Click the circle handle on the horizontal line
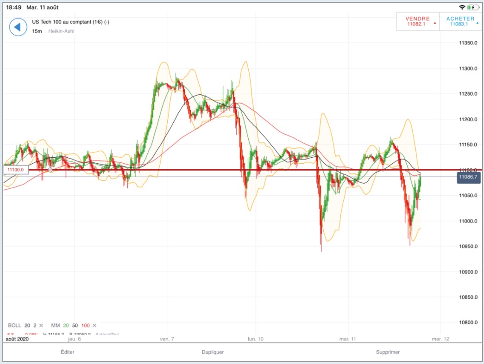The width and height of the screenshot is (484, 364). click(x=50, y=170)
